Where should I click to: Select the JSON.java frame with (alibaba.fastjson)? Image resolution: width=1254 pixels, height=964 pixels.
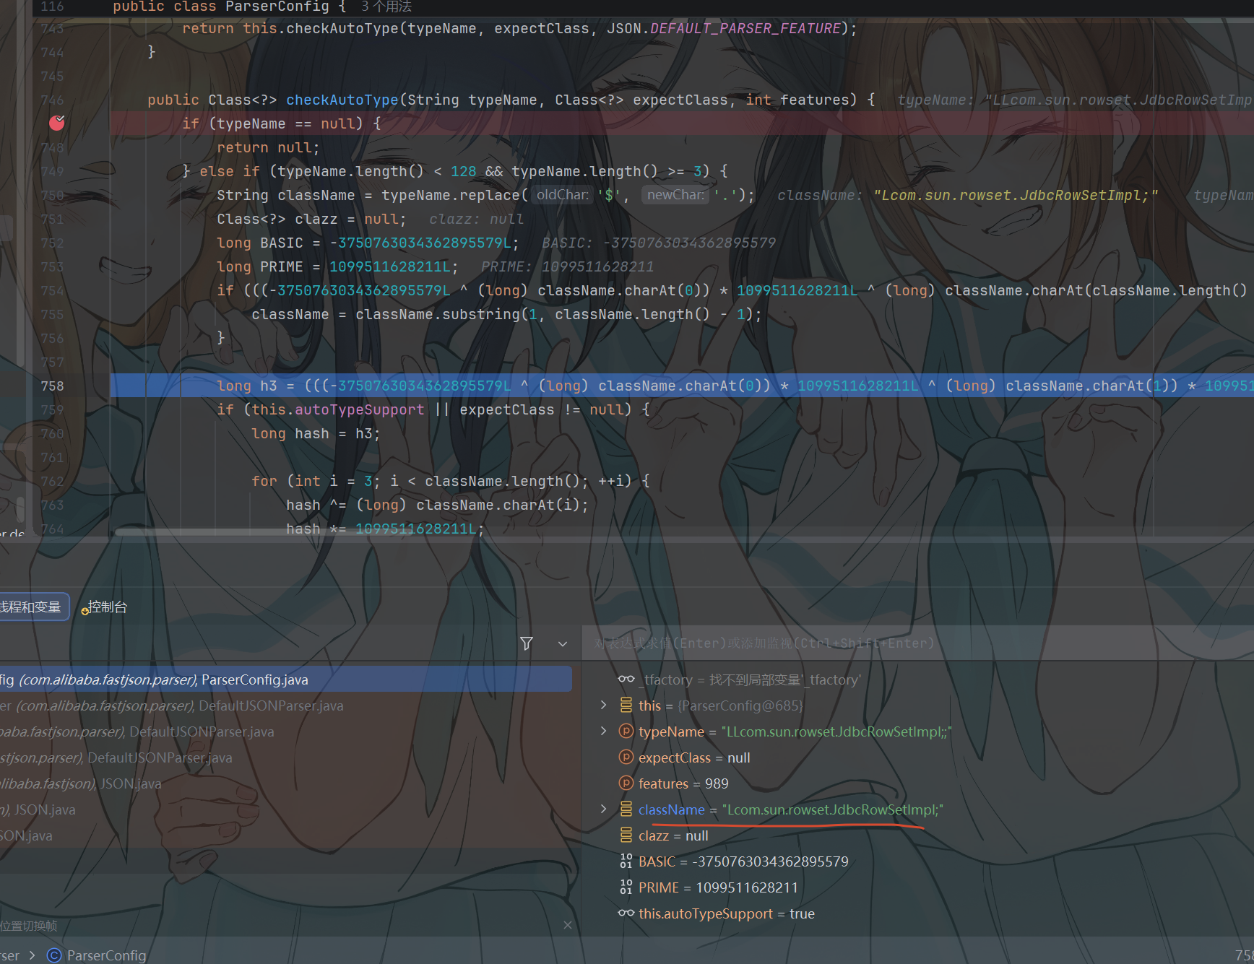(x=285, y=783)
